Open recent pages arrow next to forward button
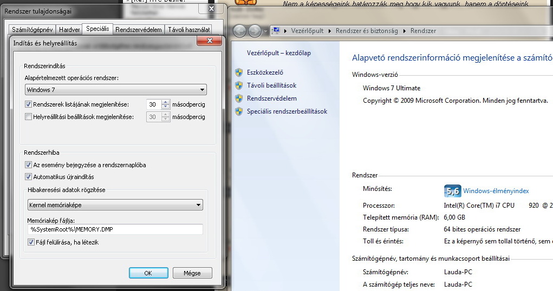 click(265, 31)
